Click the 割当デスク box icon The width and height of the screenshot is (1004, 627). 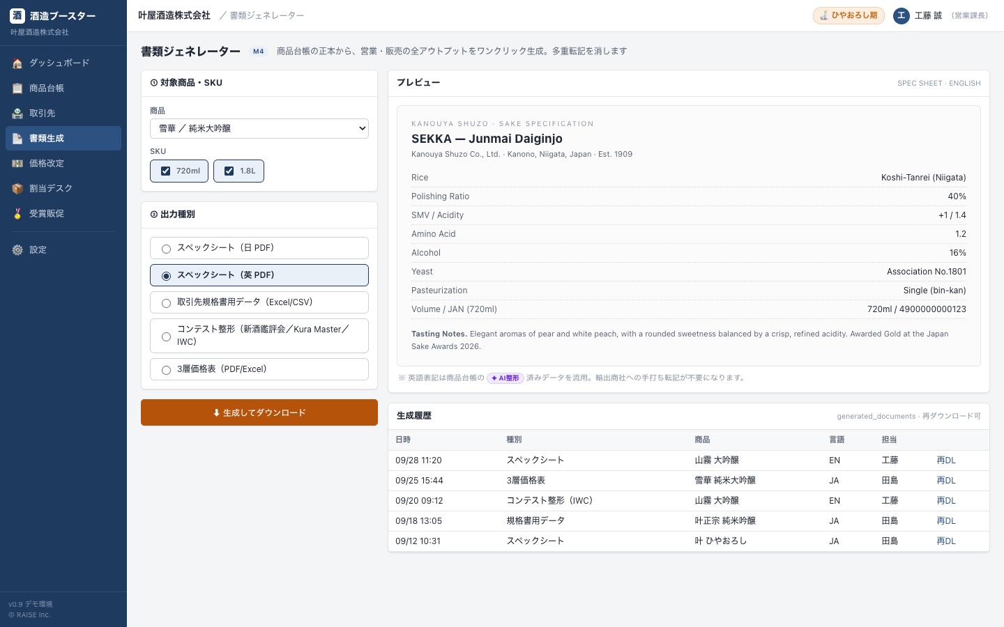(x=17, y=189)
